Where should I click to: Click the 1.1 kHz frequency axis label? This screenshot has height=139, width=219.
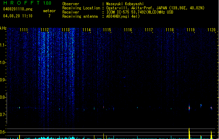(x=3, y=45)
